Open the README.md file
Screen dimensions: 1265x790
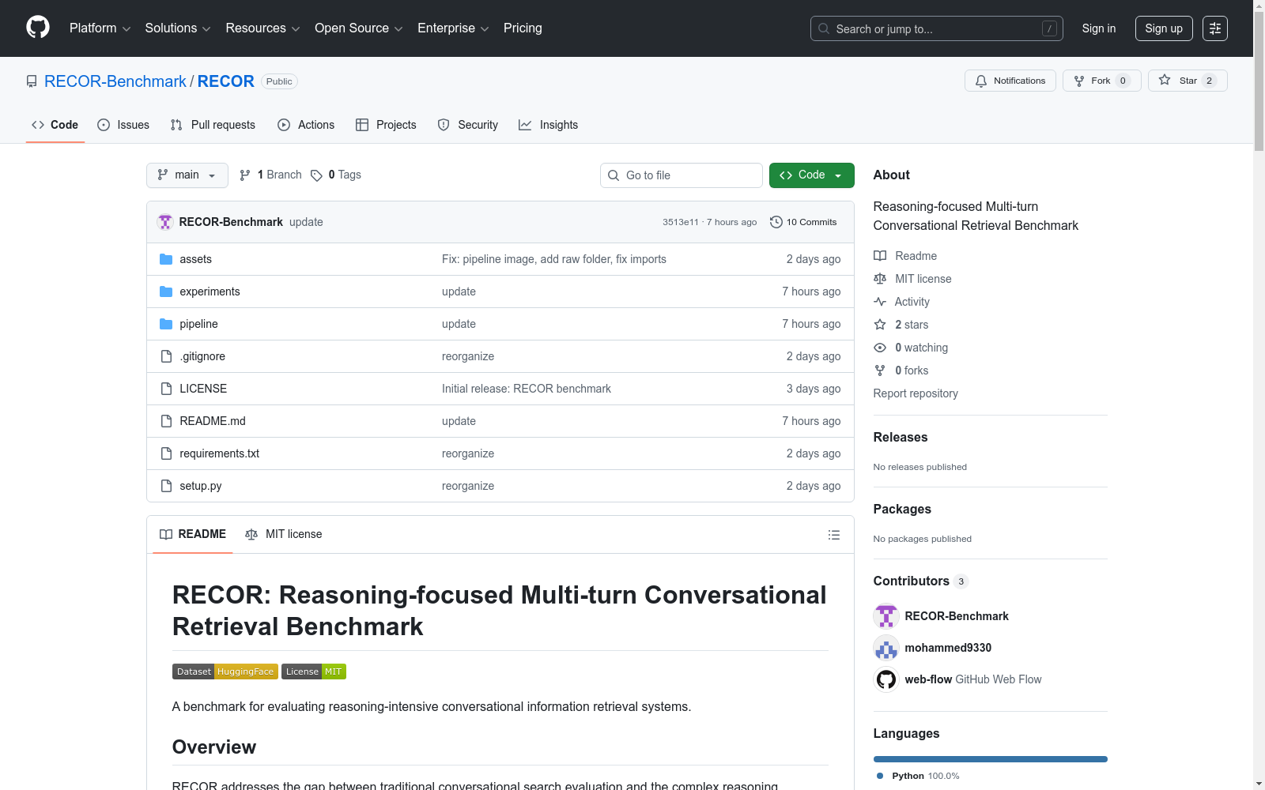click(x=213, y=421)
